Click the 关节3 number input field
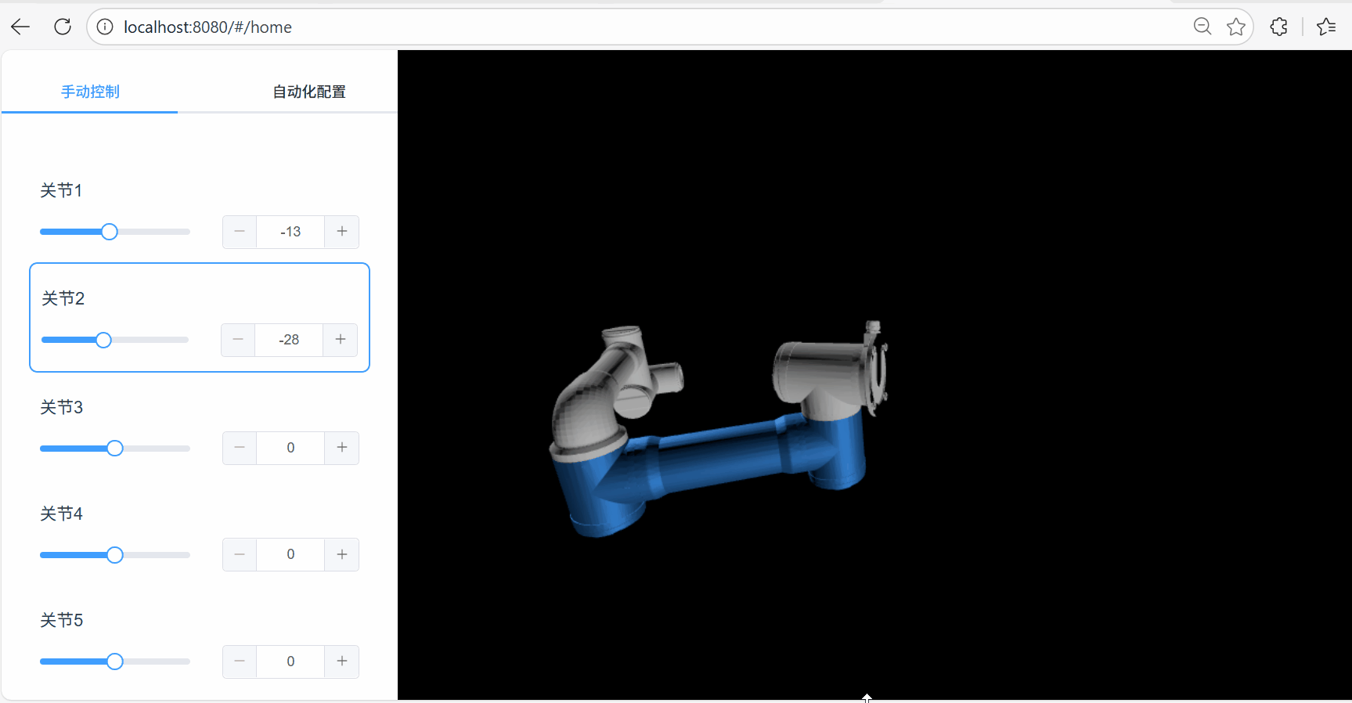Viewport: 1352px width, 703px height. (290, 448)
